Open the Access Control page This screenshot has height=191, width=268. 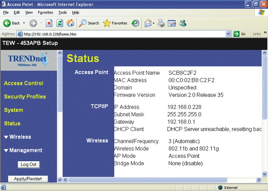[x=24, y=83]
